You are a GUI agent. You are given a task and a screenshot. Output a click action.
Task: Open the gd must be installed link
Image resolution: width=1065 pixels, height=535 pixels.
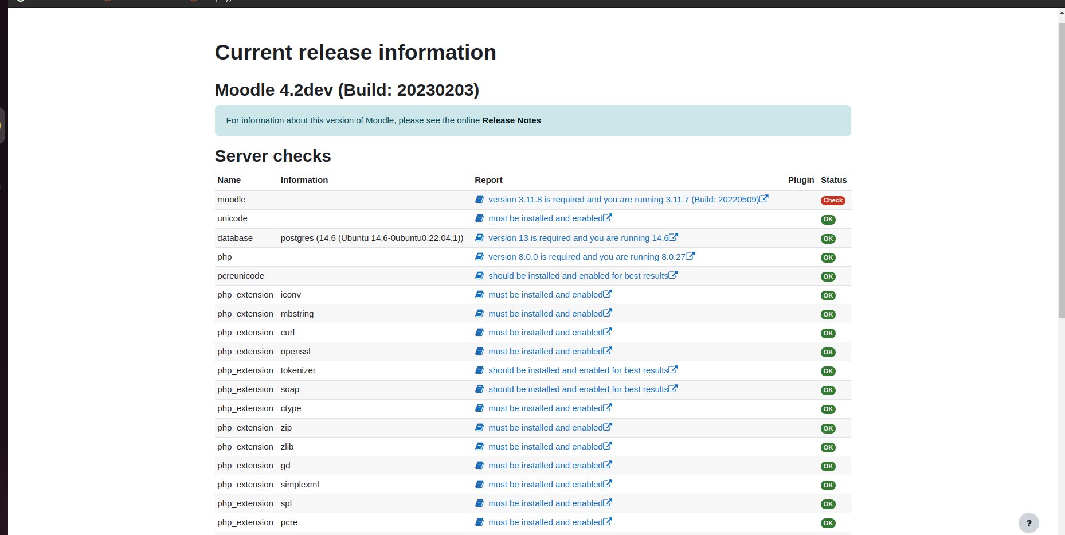click(x=546, y=466)
